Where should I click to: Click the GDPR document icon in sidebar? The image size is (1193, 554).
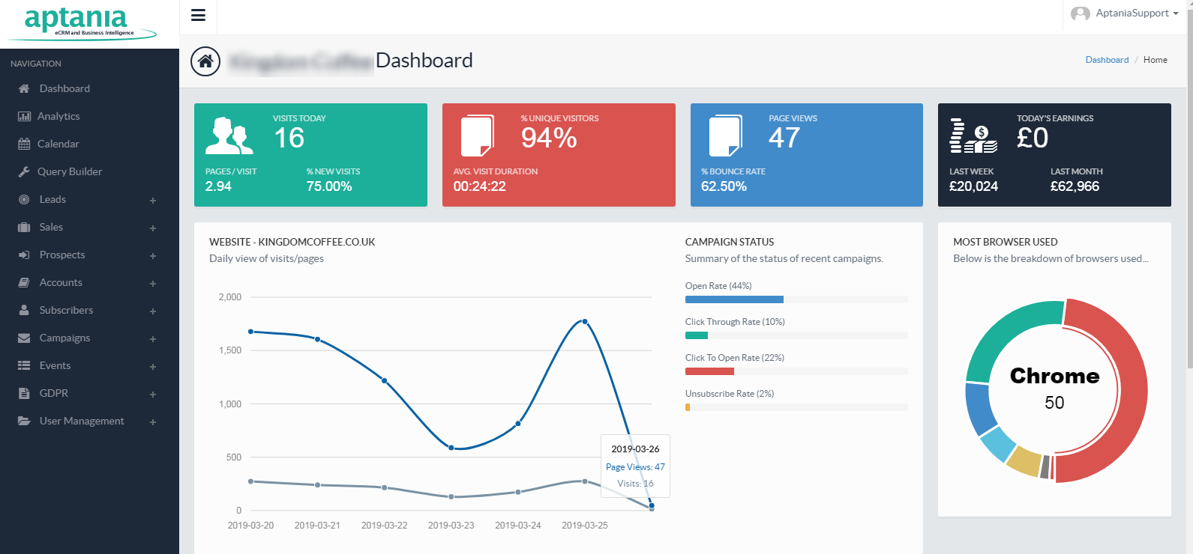pyautogui.click(x=24, y=393)
